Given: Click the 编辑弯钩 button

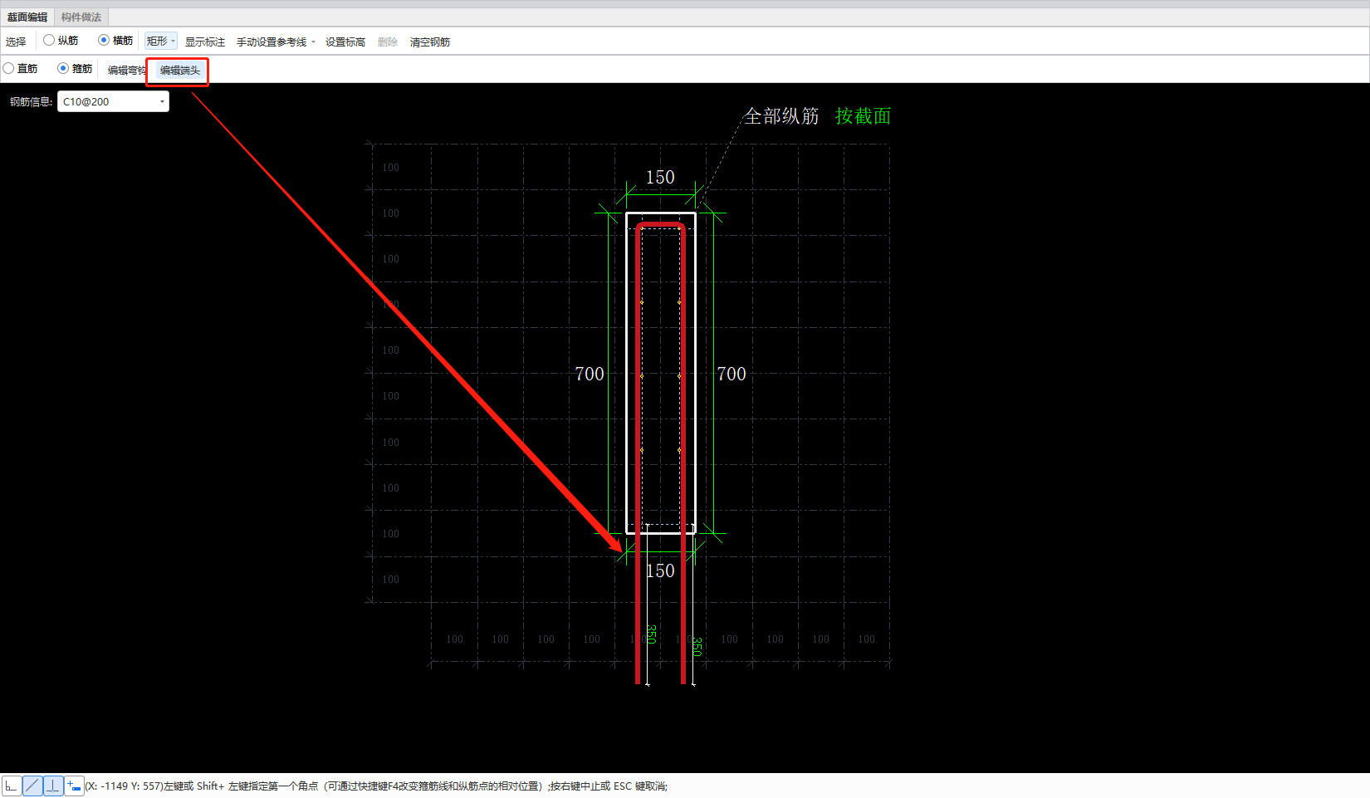Looking at the screenshot, I should tap(127, 70).
